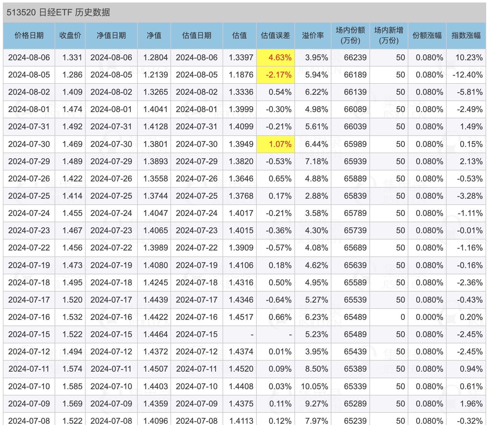The width and height of the screenshot is (489, 425).
Task: Click net value 1.4047
Action: (155, 213)
